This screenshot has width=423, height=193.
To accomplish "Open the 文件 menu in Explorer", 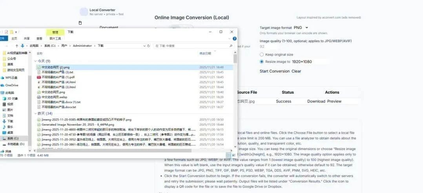I will tap(2, 39).
